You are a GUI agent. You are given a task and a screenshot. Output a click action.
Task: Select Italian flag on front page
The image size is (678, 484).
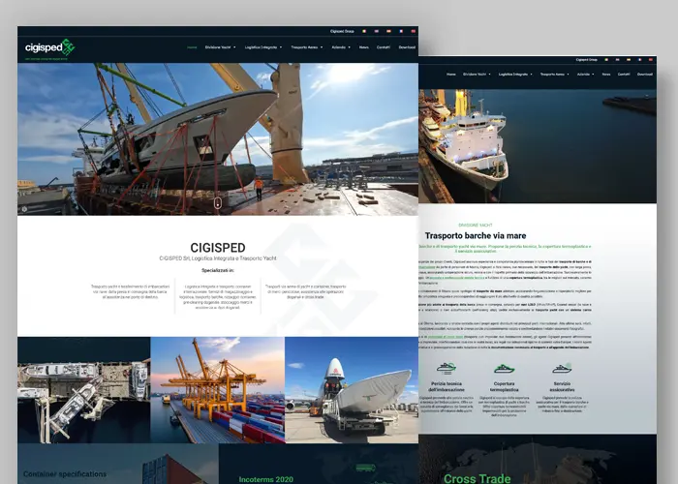click(364, 31)
